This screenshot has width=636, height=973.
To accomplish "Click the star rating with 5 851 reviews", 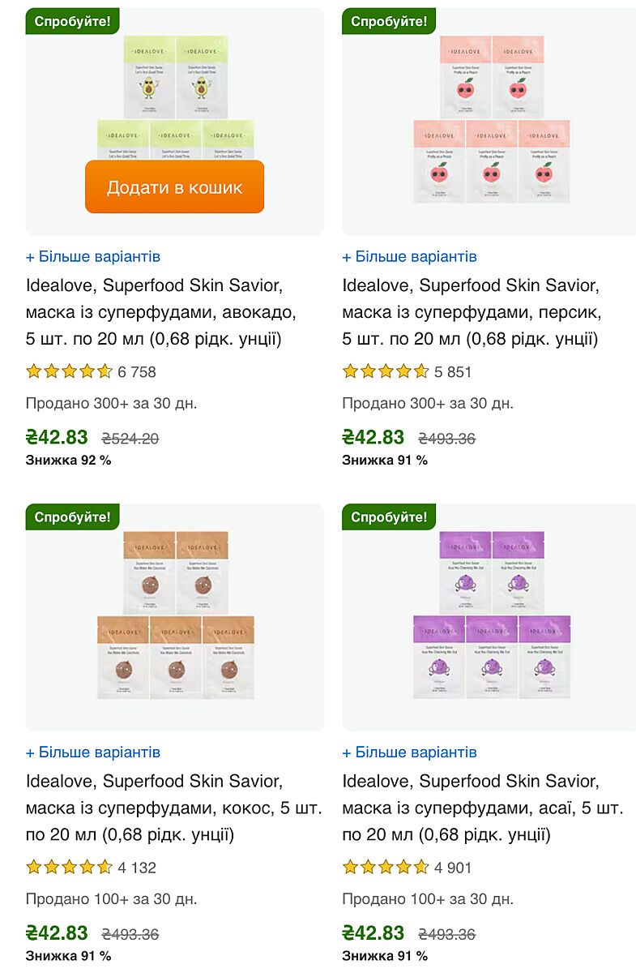I will coord(386,372).
